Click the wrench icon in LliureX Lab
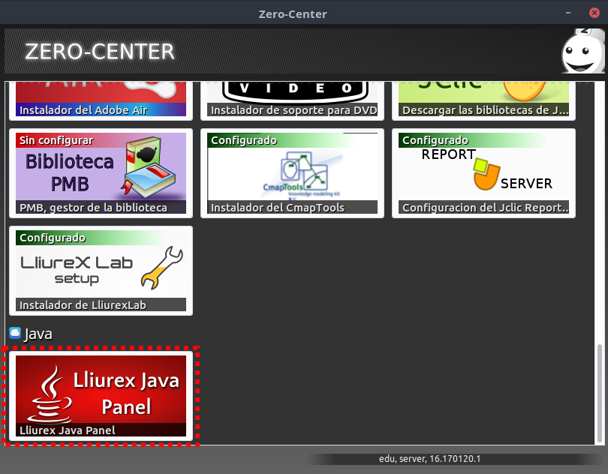This screenshot has width=608, height=474. pyautogui.click(x=162, y=268)
